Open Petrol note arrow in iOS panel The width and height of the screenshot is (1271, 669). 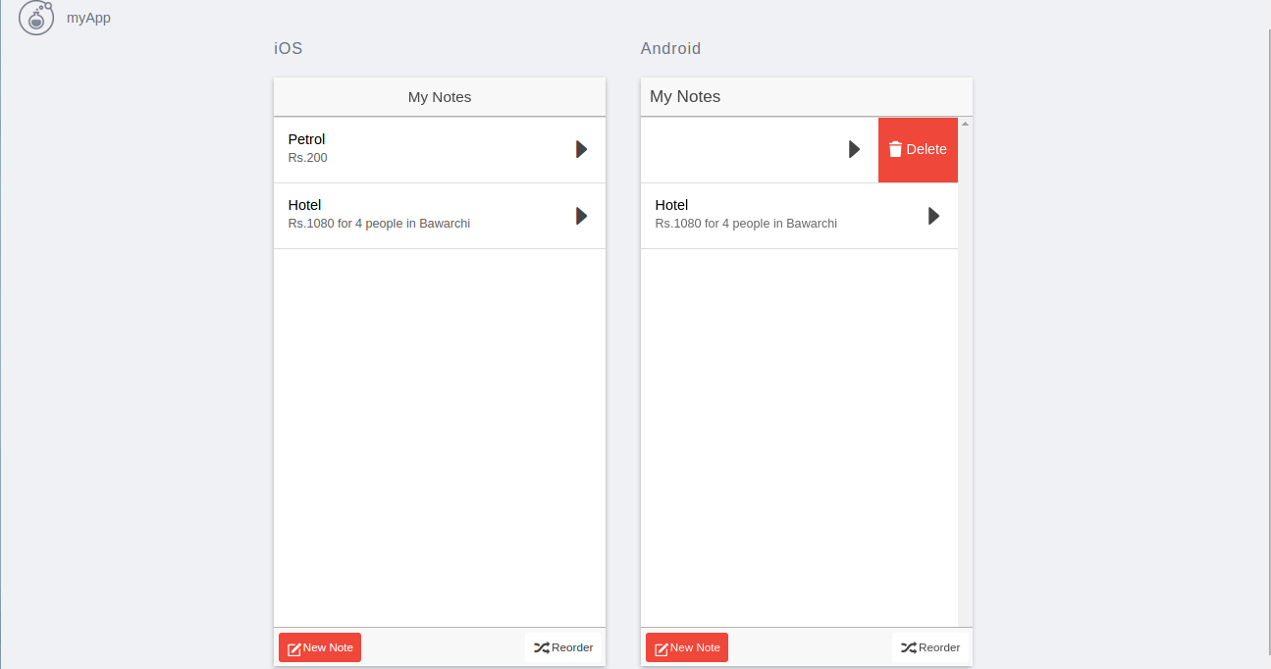(x=581, y=149)
